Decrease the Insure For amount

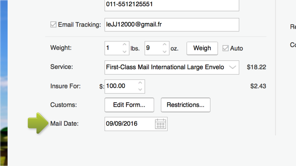point(140,89)
